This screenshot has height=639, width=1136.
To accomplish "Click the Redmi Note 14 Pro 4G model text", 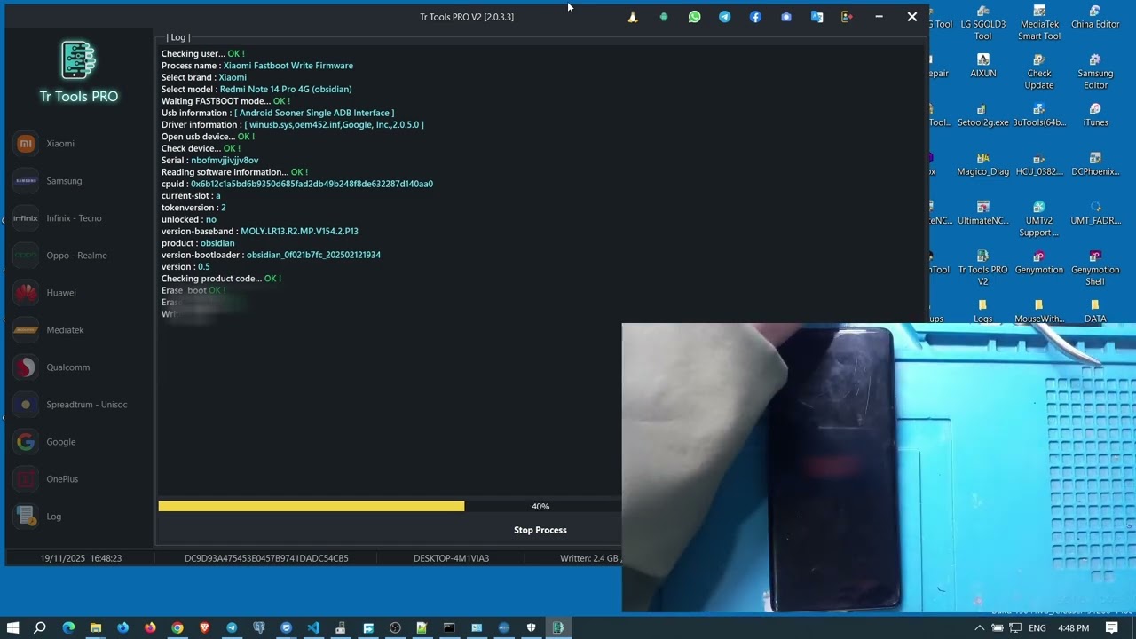I will [x=286, y=90].
